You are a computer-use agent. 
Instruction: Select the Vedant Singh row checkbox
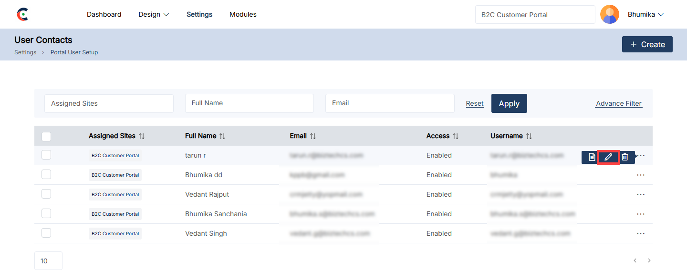point(46,233)
